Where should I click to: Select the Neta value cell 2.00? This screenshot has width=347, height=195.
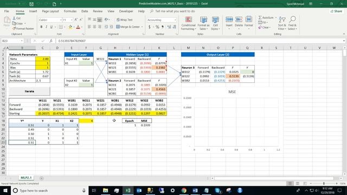coord(43,59)
